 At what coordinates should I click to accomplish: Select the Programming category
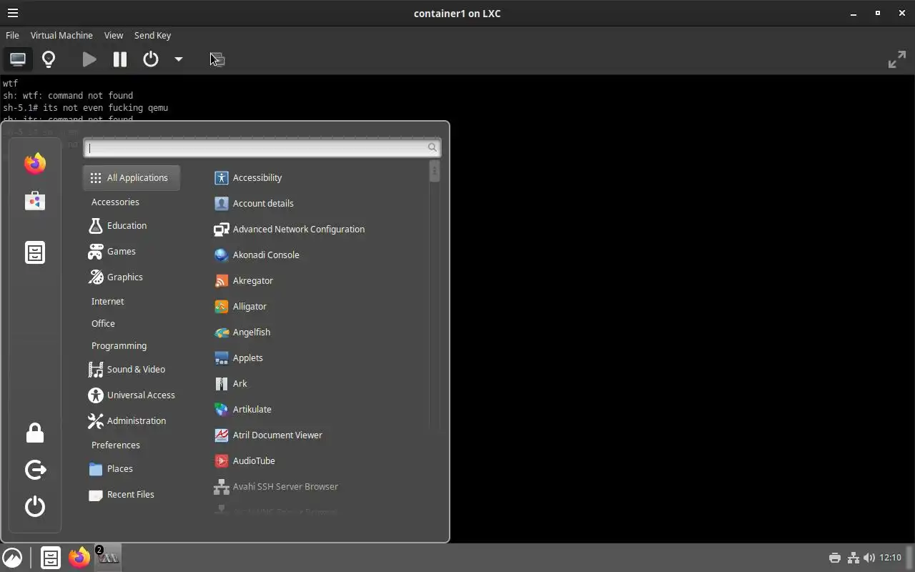click(119, 345)
